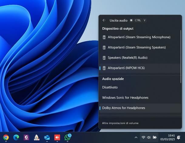Screen dimensions: 185x143
Task: Enable Windows Sonic for Headphones
Action: point(140,98)
